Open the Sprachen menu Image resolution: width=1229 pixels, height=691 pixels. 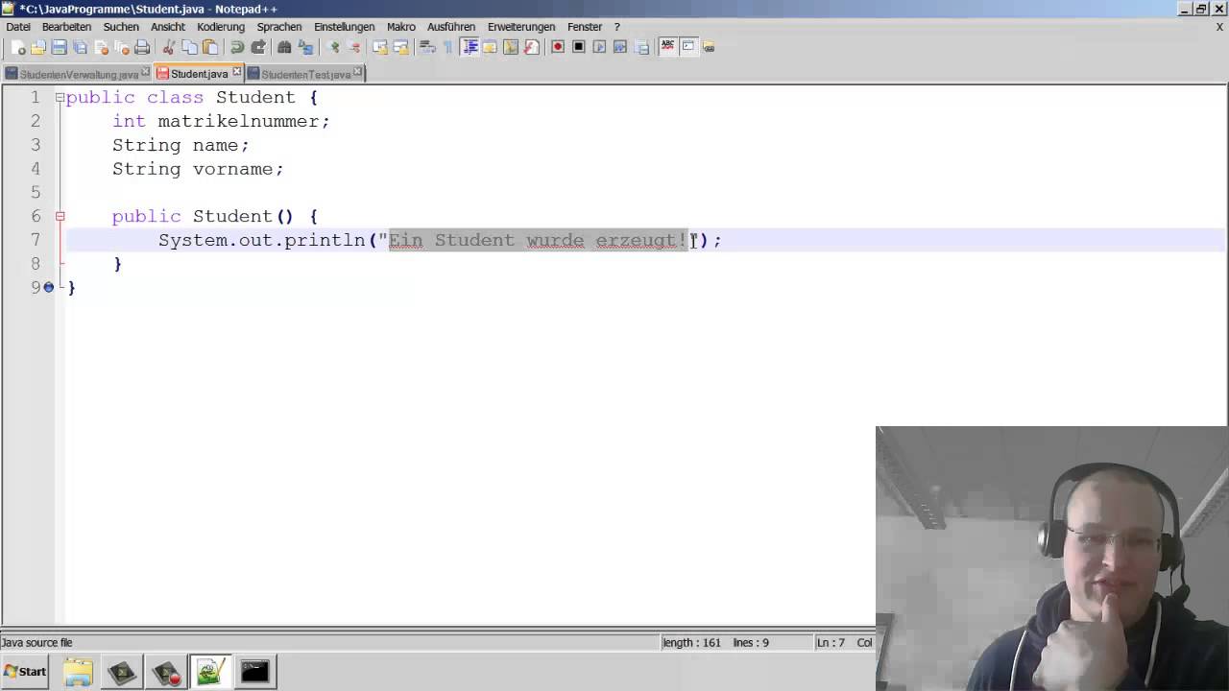(x=279, y=27)
